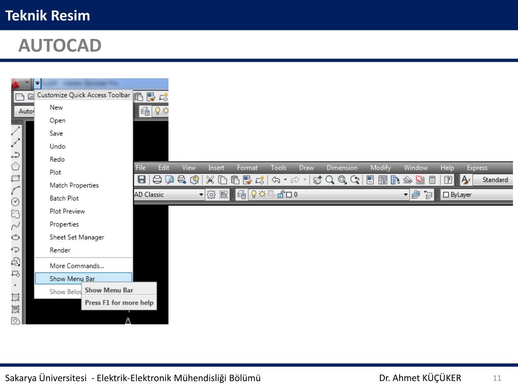Viewport: 518px width, 388px height.
Task: Click the Cut scissors icon
Action: [210, 179]
